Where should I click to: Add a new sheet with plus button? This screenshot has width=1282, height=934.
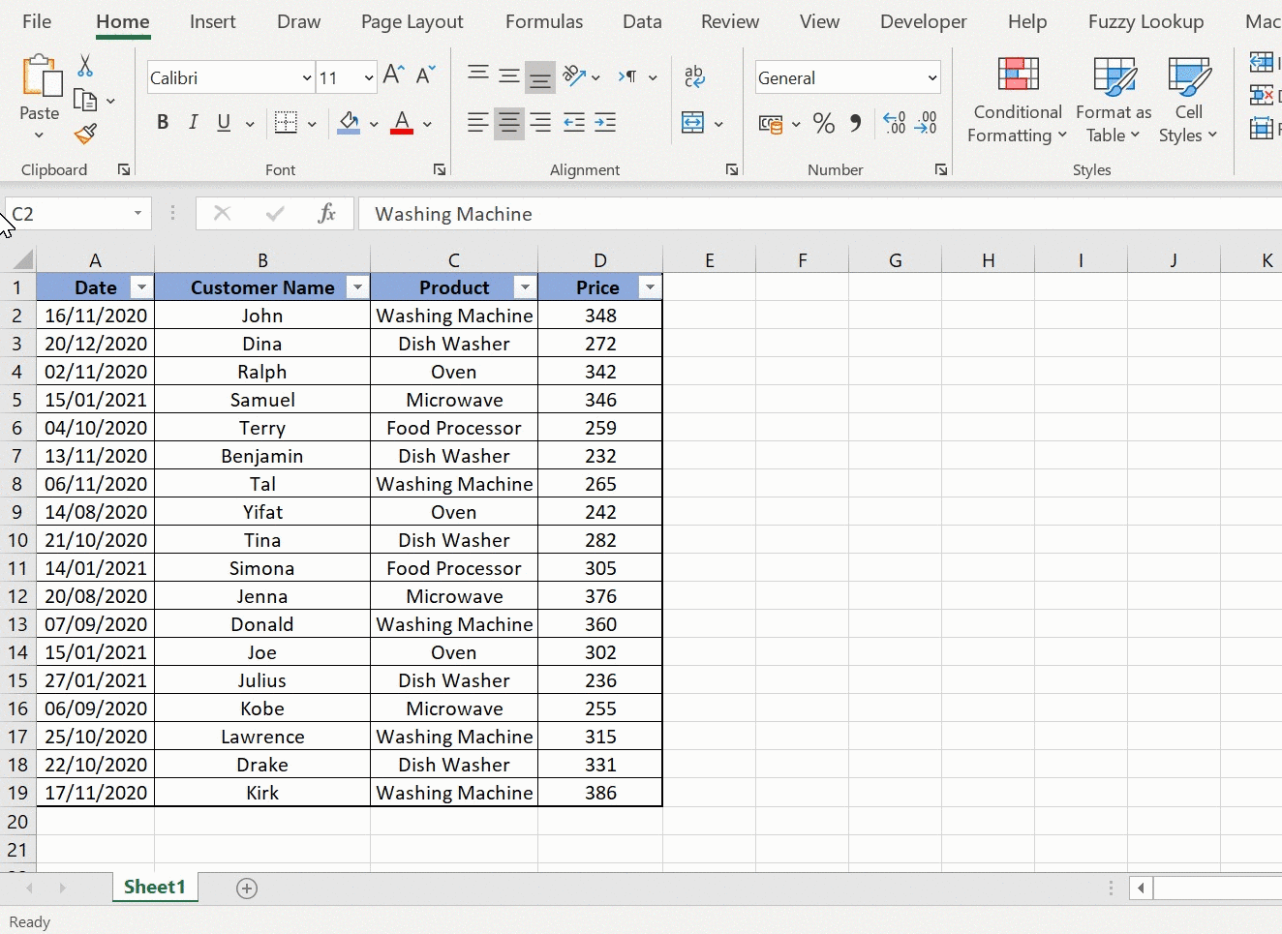tap(247, 889)
